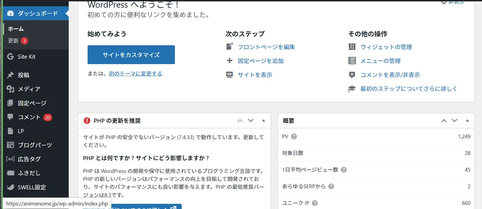Image resolution: width=482 pixels, height=209 pixels.
Task: Click the 次のステップ heading
Action: pyautogui.click(x=245, y=34)
